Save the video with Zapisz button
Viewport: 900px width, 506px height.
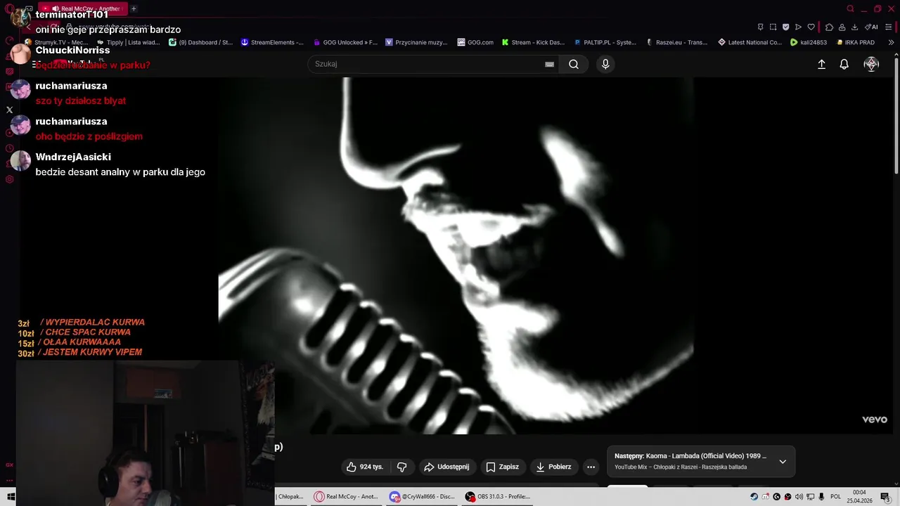[x=502, y=467]
